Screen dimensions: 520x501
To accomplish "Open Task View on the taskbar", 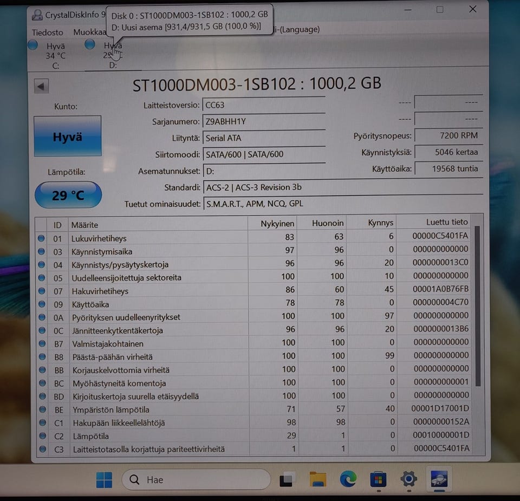I will 287,479.
